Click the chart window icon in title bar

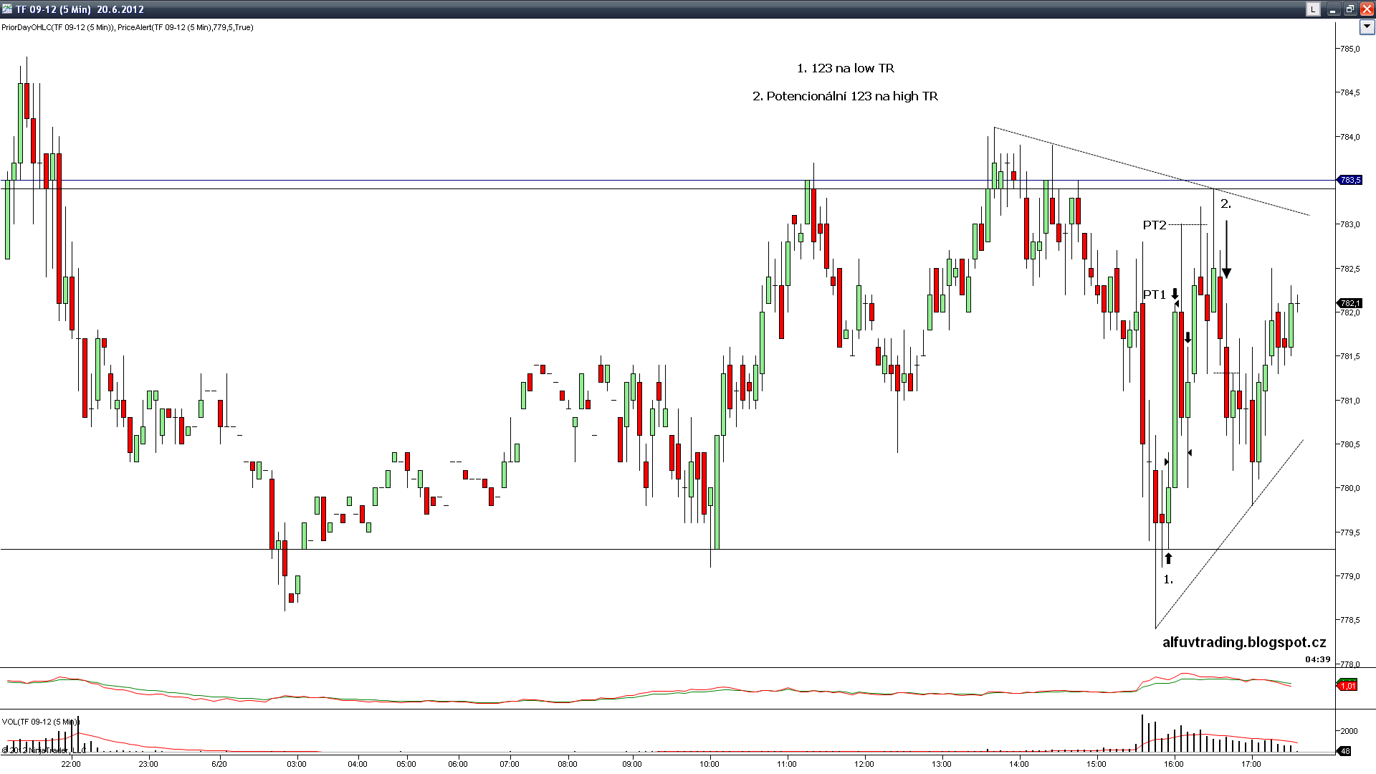pyautogui.click(x=7, y=9)
